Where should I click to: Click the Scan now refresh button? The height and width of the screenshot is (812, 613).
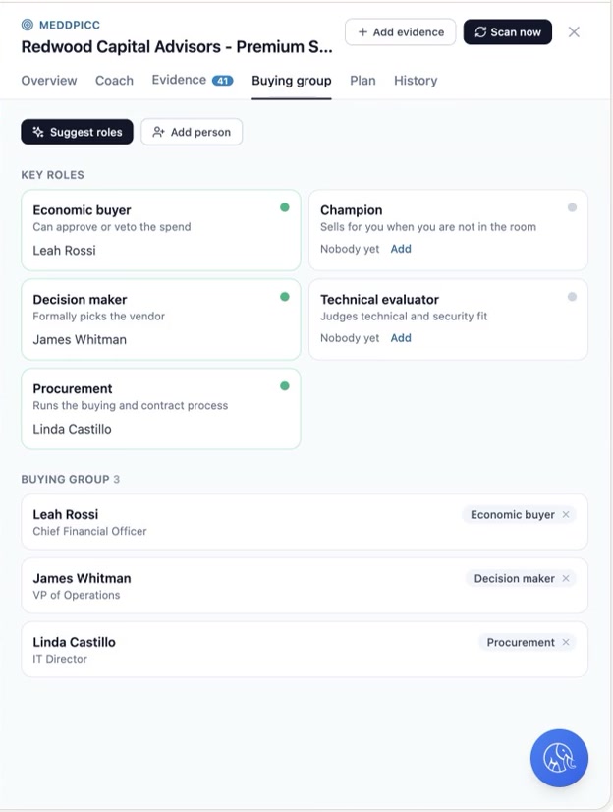[x=508, y=32]
